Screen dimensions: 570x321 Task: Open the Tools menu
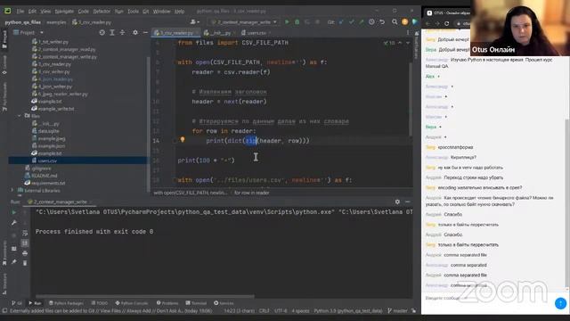[x=133, y=12]
